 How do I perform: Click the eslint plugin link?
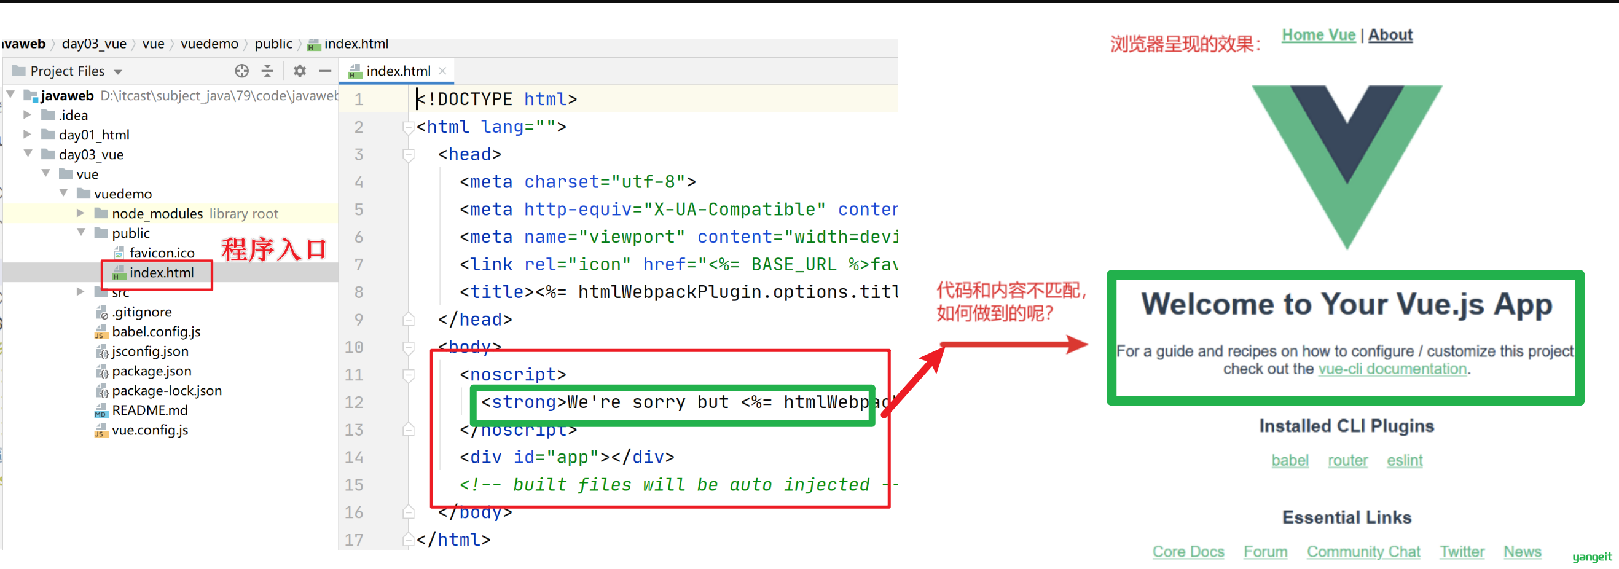coord(1405,460)
